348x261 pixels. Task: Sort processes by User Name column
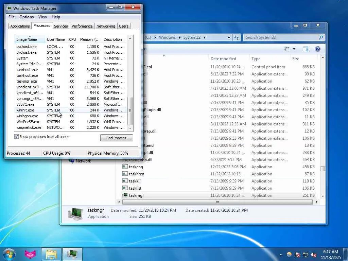[x=56, y=39]
